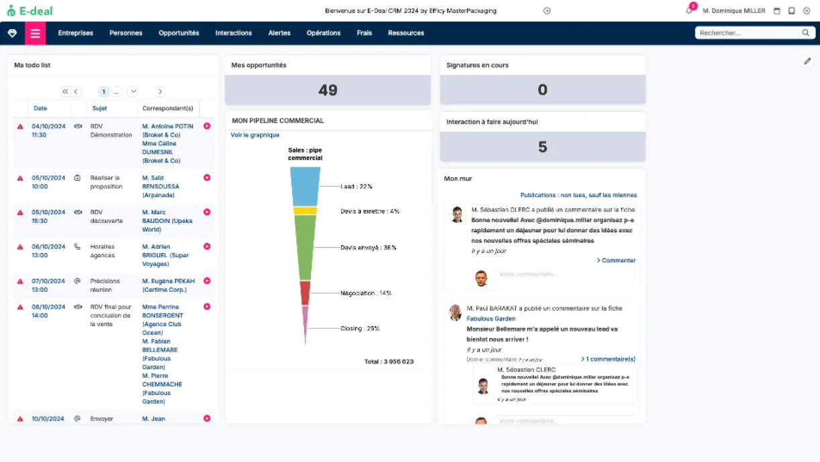Click Interaction à faire aujourd'hui count 5
Viewport: 820px width, 462px height.
pyautogui.click(x=543, y=147)
